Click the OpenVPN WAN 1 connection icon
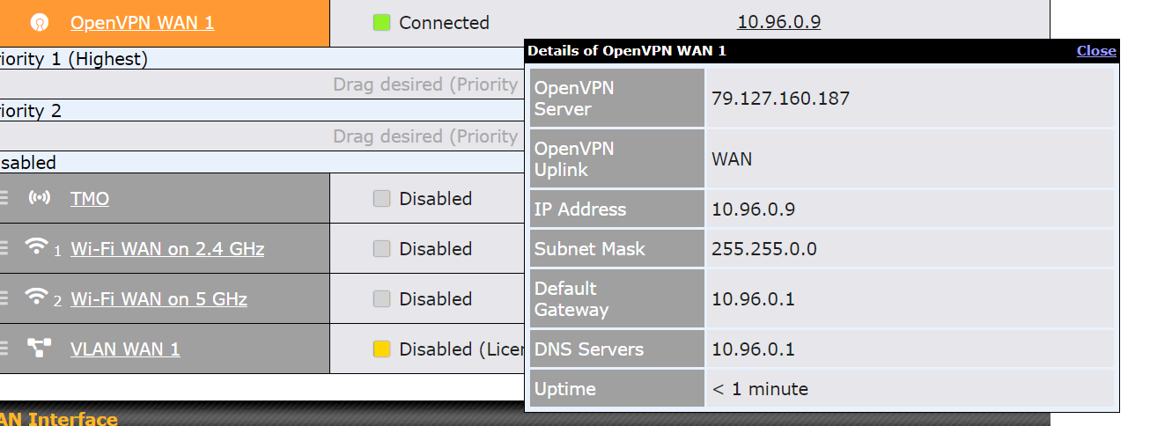Screen dimensions: 1150x426 coord(39,23)
